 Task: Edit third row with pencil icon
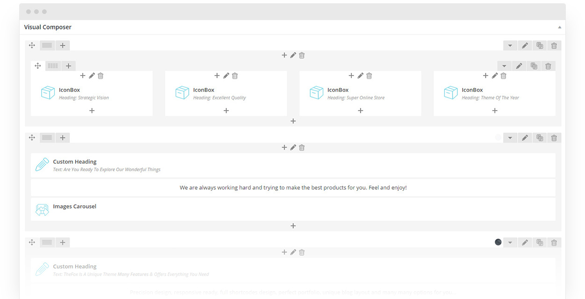click(525, 243)
